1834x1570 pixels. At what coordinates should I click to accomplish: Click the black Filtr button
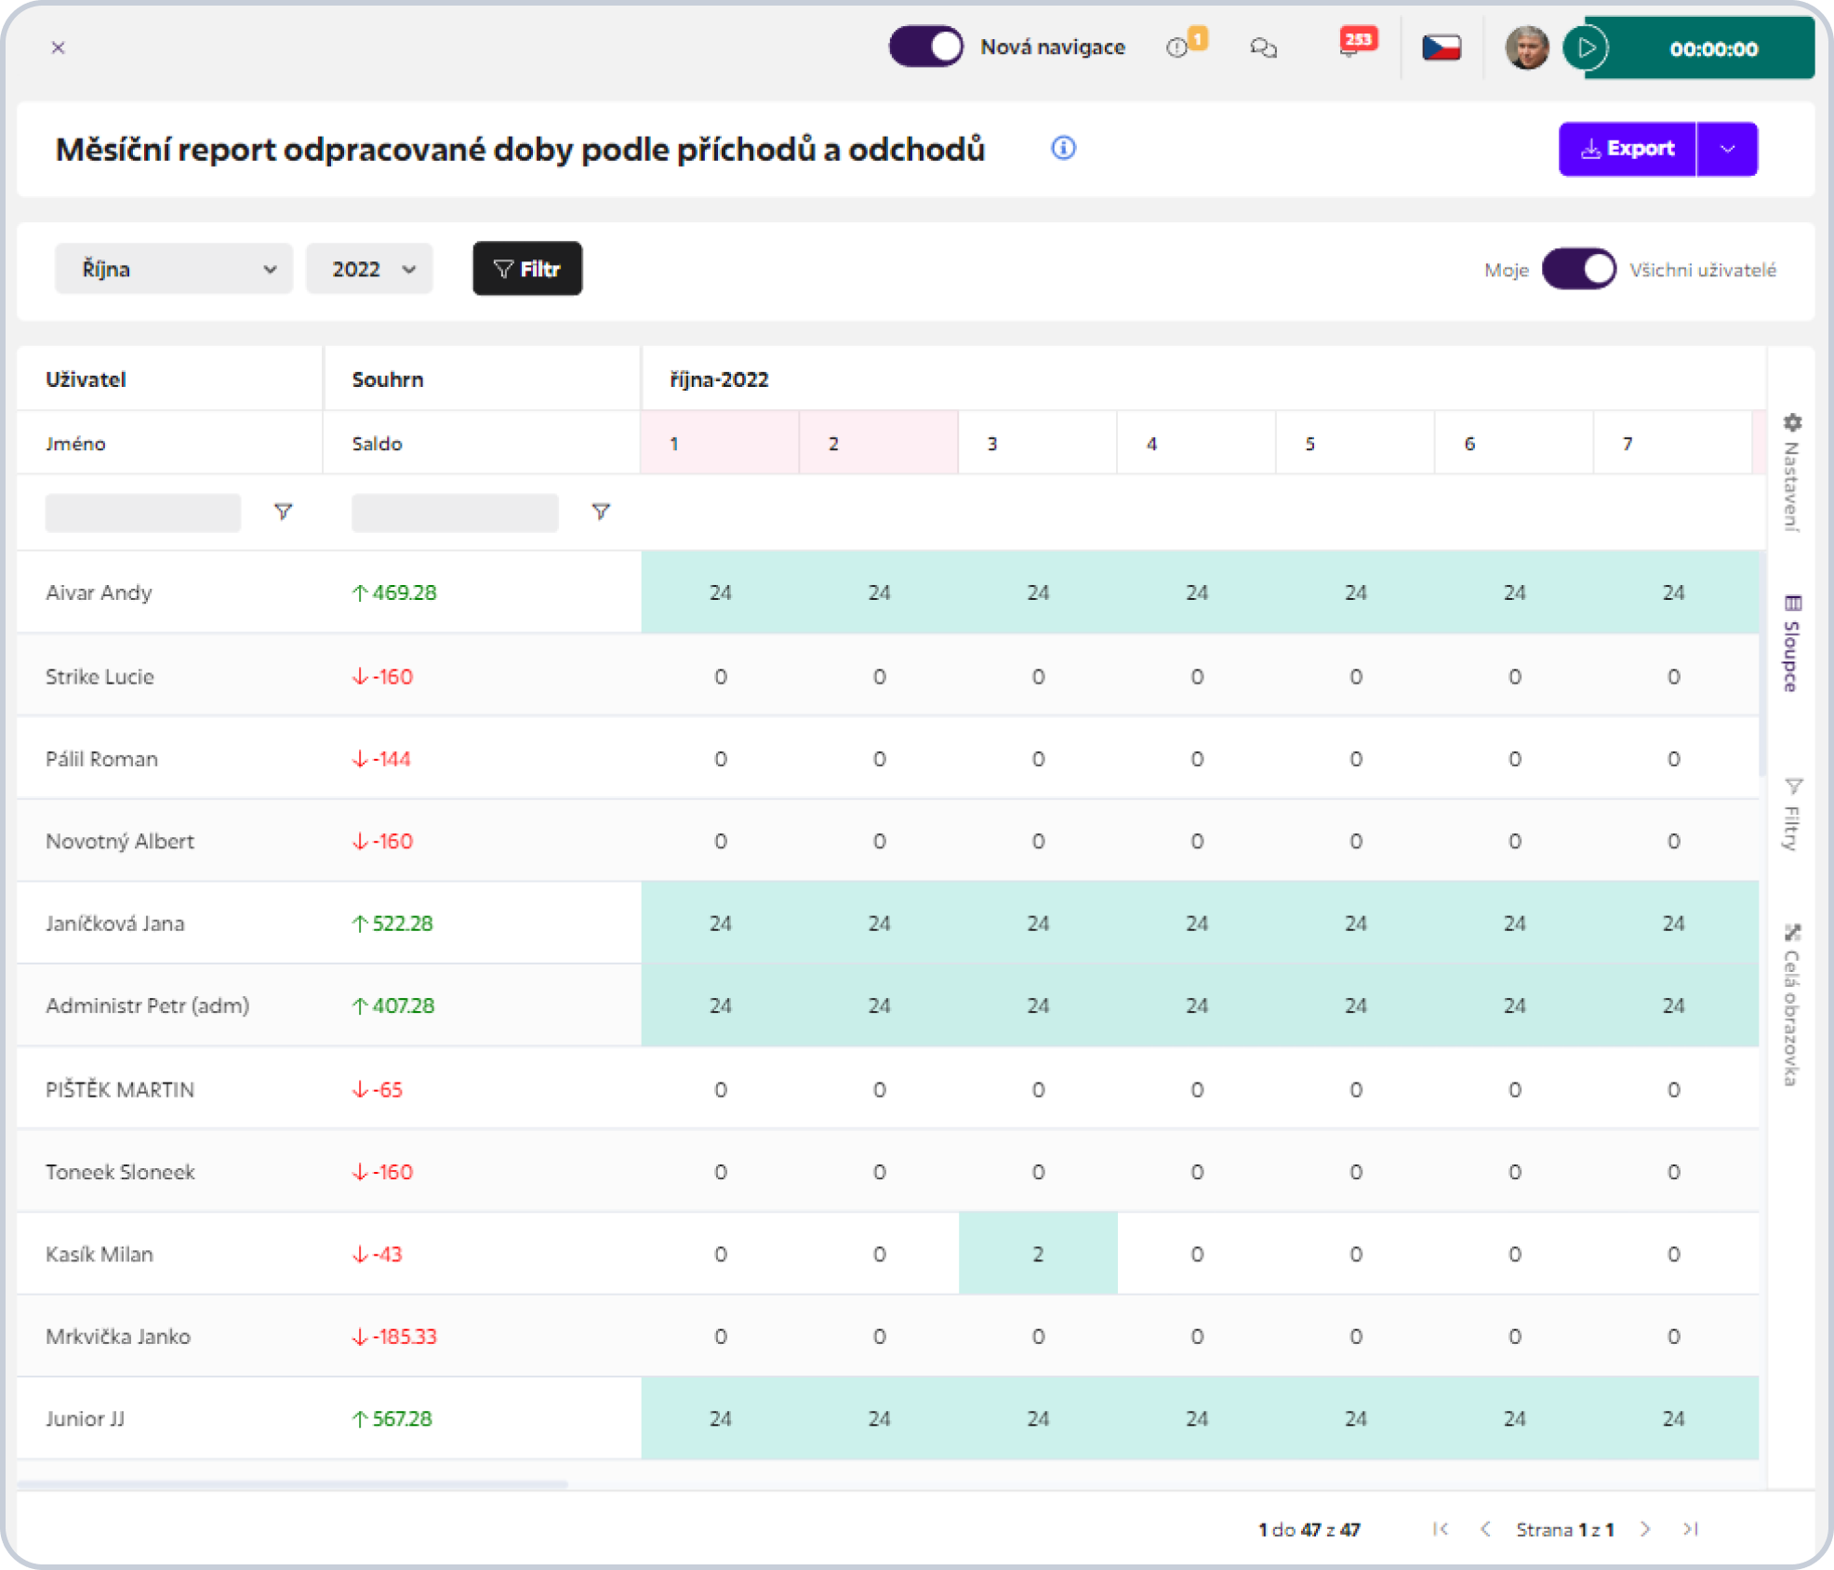tap(527, 269)
